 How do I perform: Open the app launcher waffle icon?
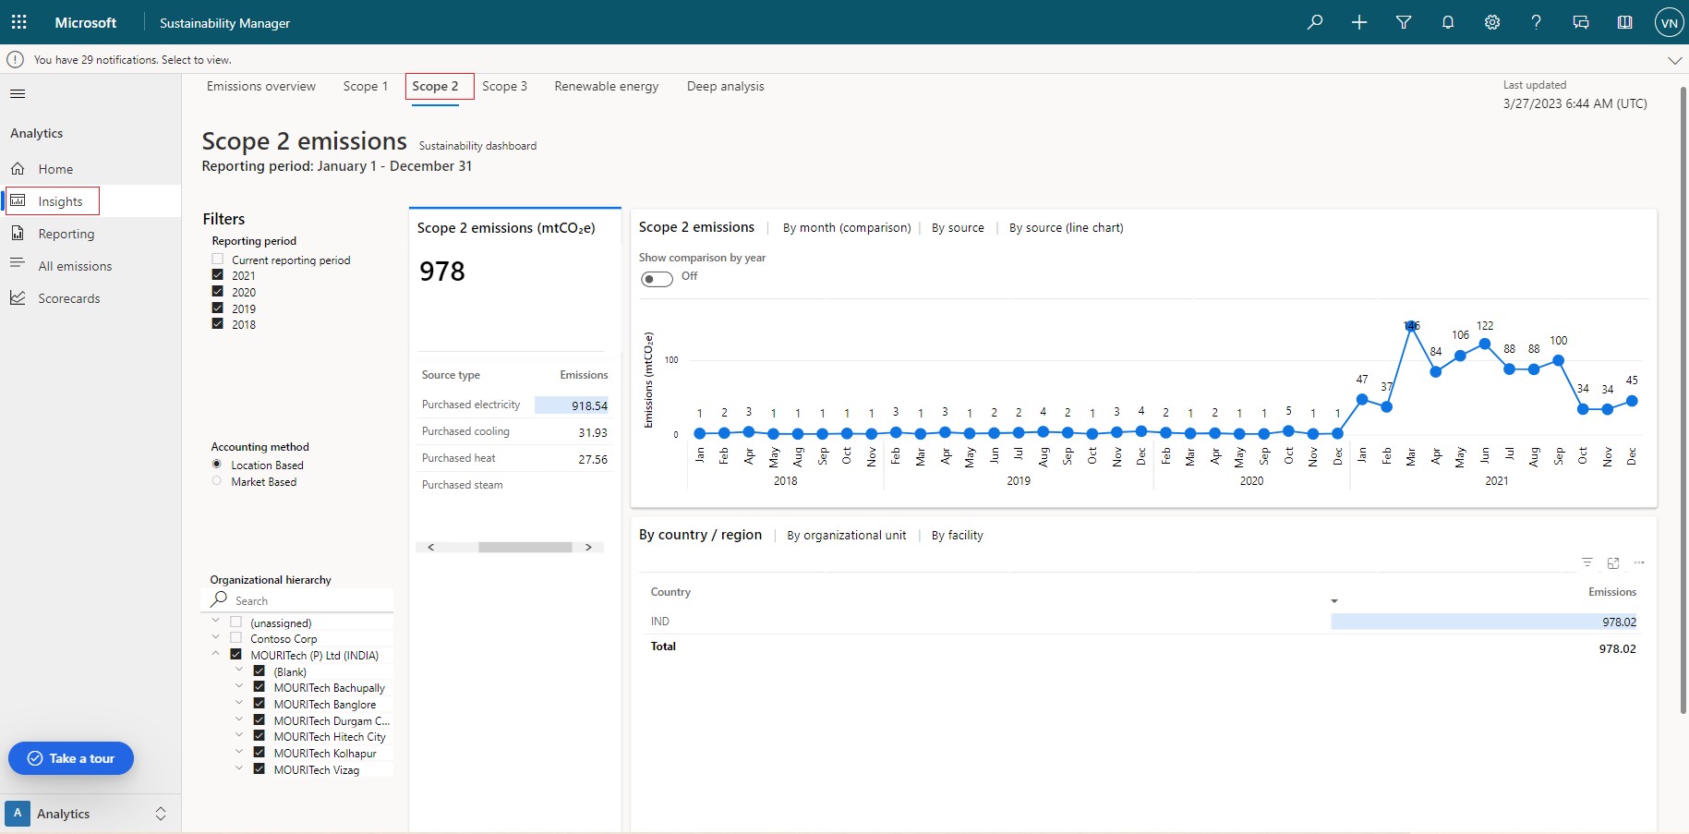tap(18, 22)
